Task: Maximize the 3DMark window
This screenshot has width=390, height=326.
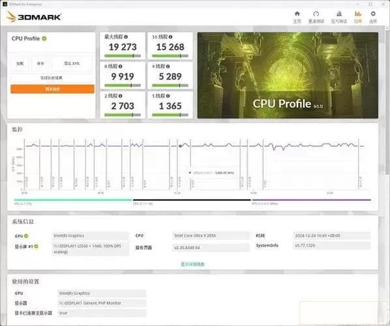Action: pos(370,4)
